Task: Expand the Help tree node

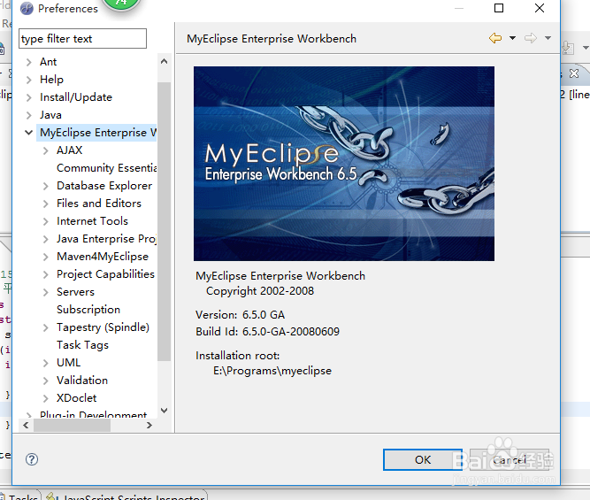Action: [28, 80]
